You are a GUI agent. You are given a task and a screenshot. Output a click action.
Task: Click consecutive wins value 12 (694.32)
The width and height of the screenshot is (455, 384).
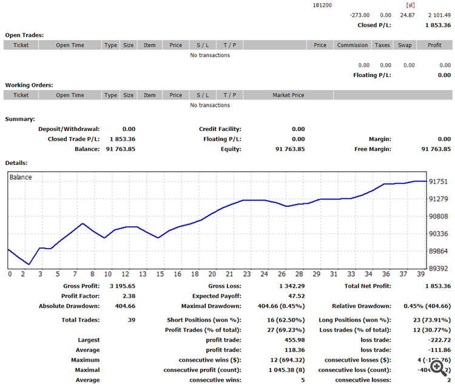(288, 360)
